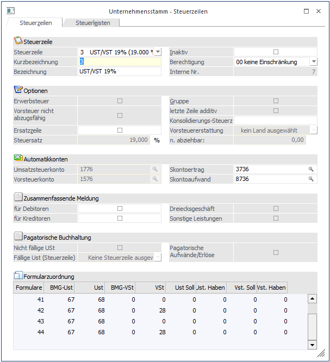
Task: Select the Steuerzeilen tab
Action: click(36, 23)
